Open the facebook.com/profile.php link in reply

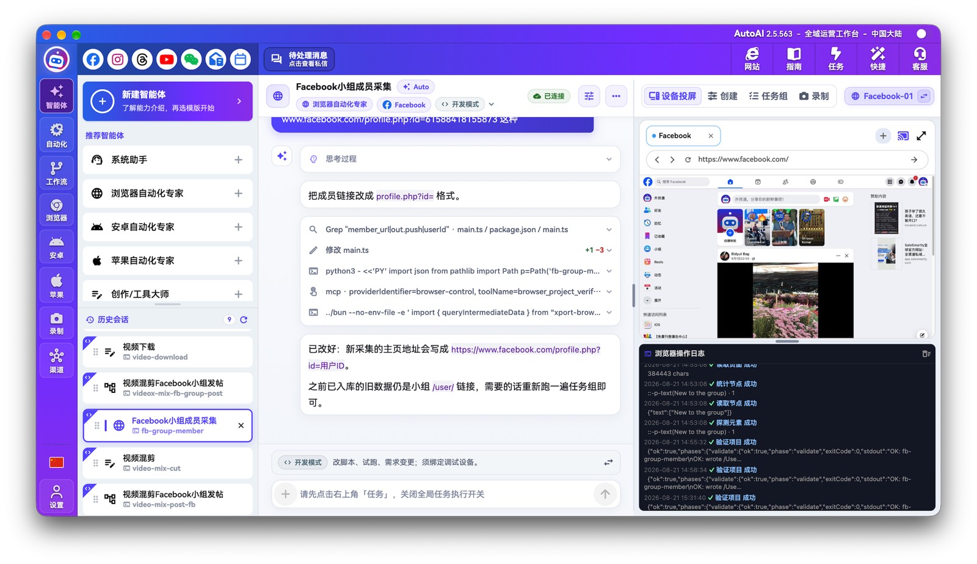point(454,357)
